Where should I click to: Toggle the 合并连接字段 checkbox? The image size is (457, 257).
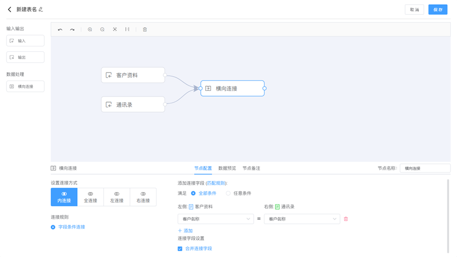(180, 249)
